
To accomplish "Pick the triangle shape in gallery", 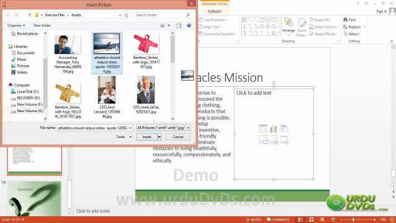I will [x=245, y=26].
